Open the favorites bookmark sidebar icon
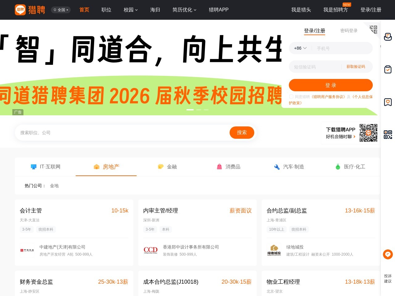 click(x=388, y=102)
